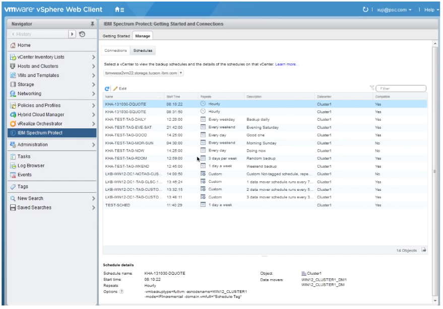Screen dimensions: 443x309
Task: Click the Storage icon
Action: point(13,85)
